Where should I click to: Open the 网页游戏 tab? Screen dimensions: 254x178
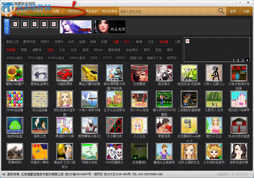coord(20,11)
